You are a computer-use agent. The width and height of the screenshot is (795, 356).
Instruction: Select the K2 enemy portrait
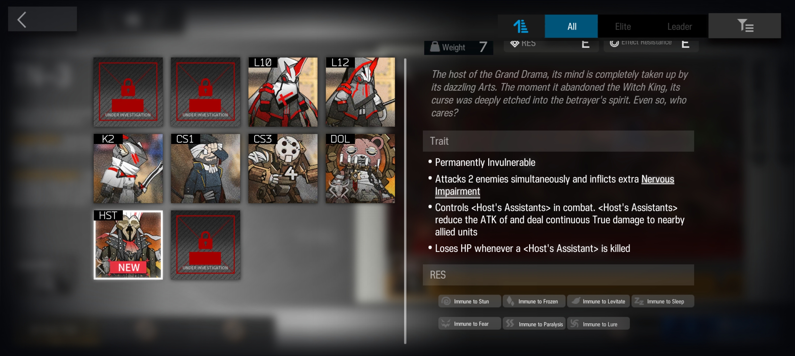[128, 168]
